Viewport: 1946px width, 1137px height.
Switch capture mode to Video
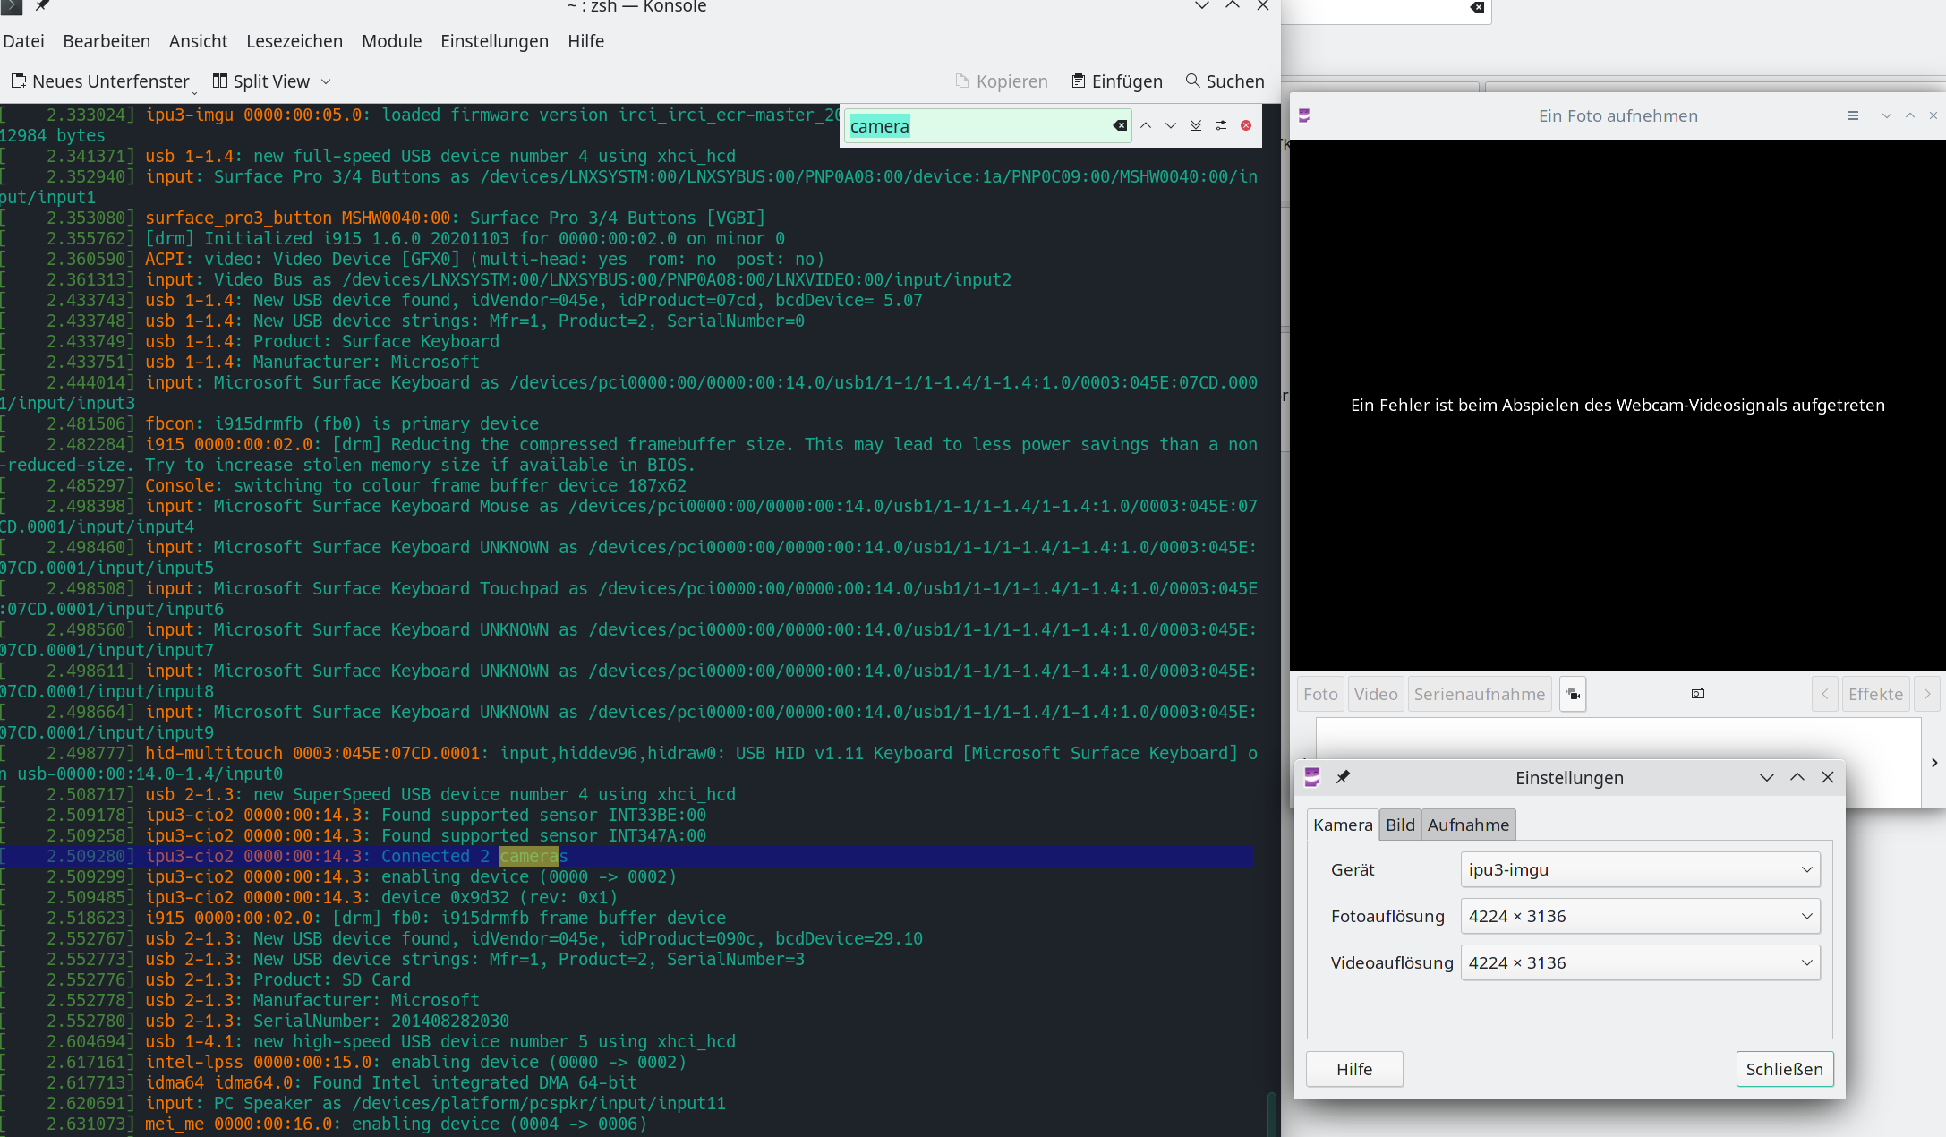coord(1376,694)
